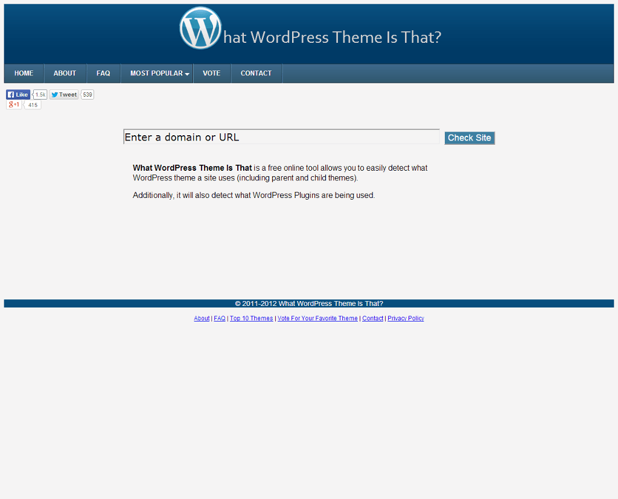Open Vote For Your Favorite Theme link
618x499 pixels.
(x=317, y=318)
